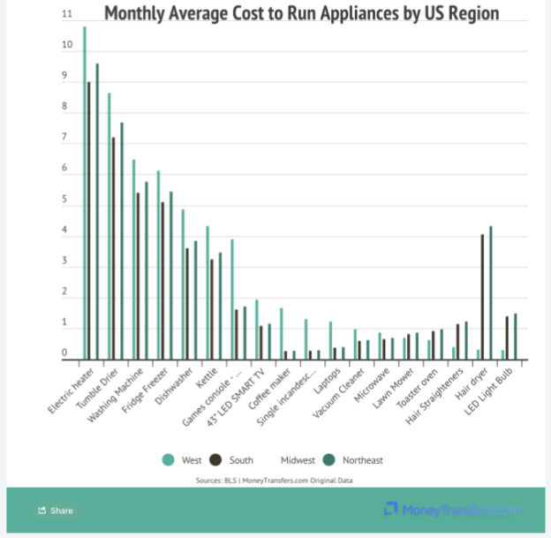Viewport: 551px width, 538px height.
Task: Show the Midwest series via legend label
Action: (x=299, y=460)
